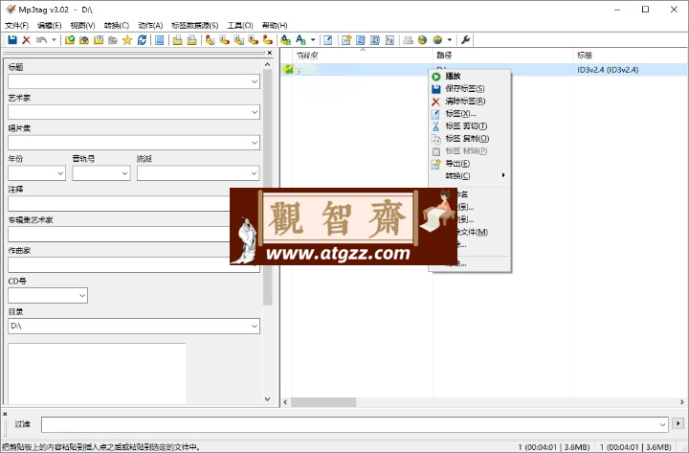
Task: Launch the auto-numbering wizard icon
Action: [389, 40]
